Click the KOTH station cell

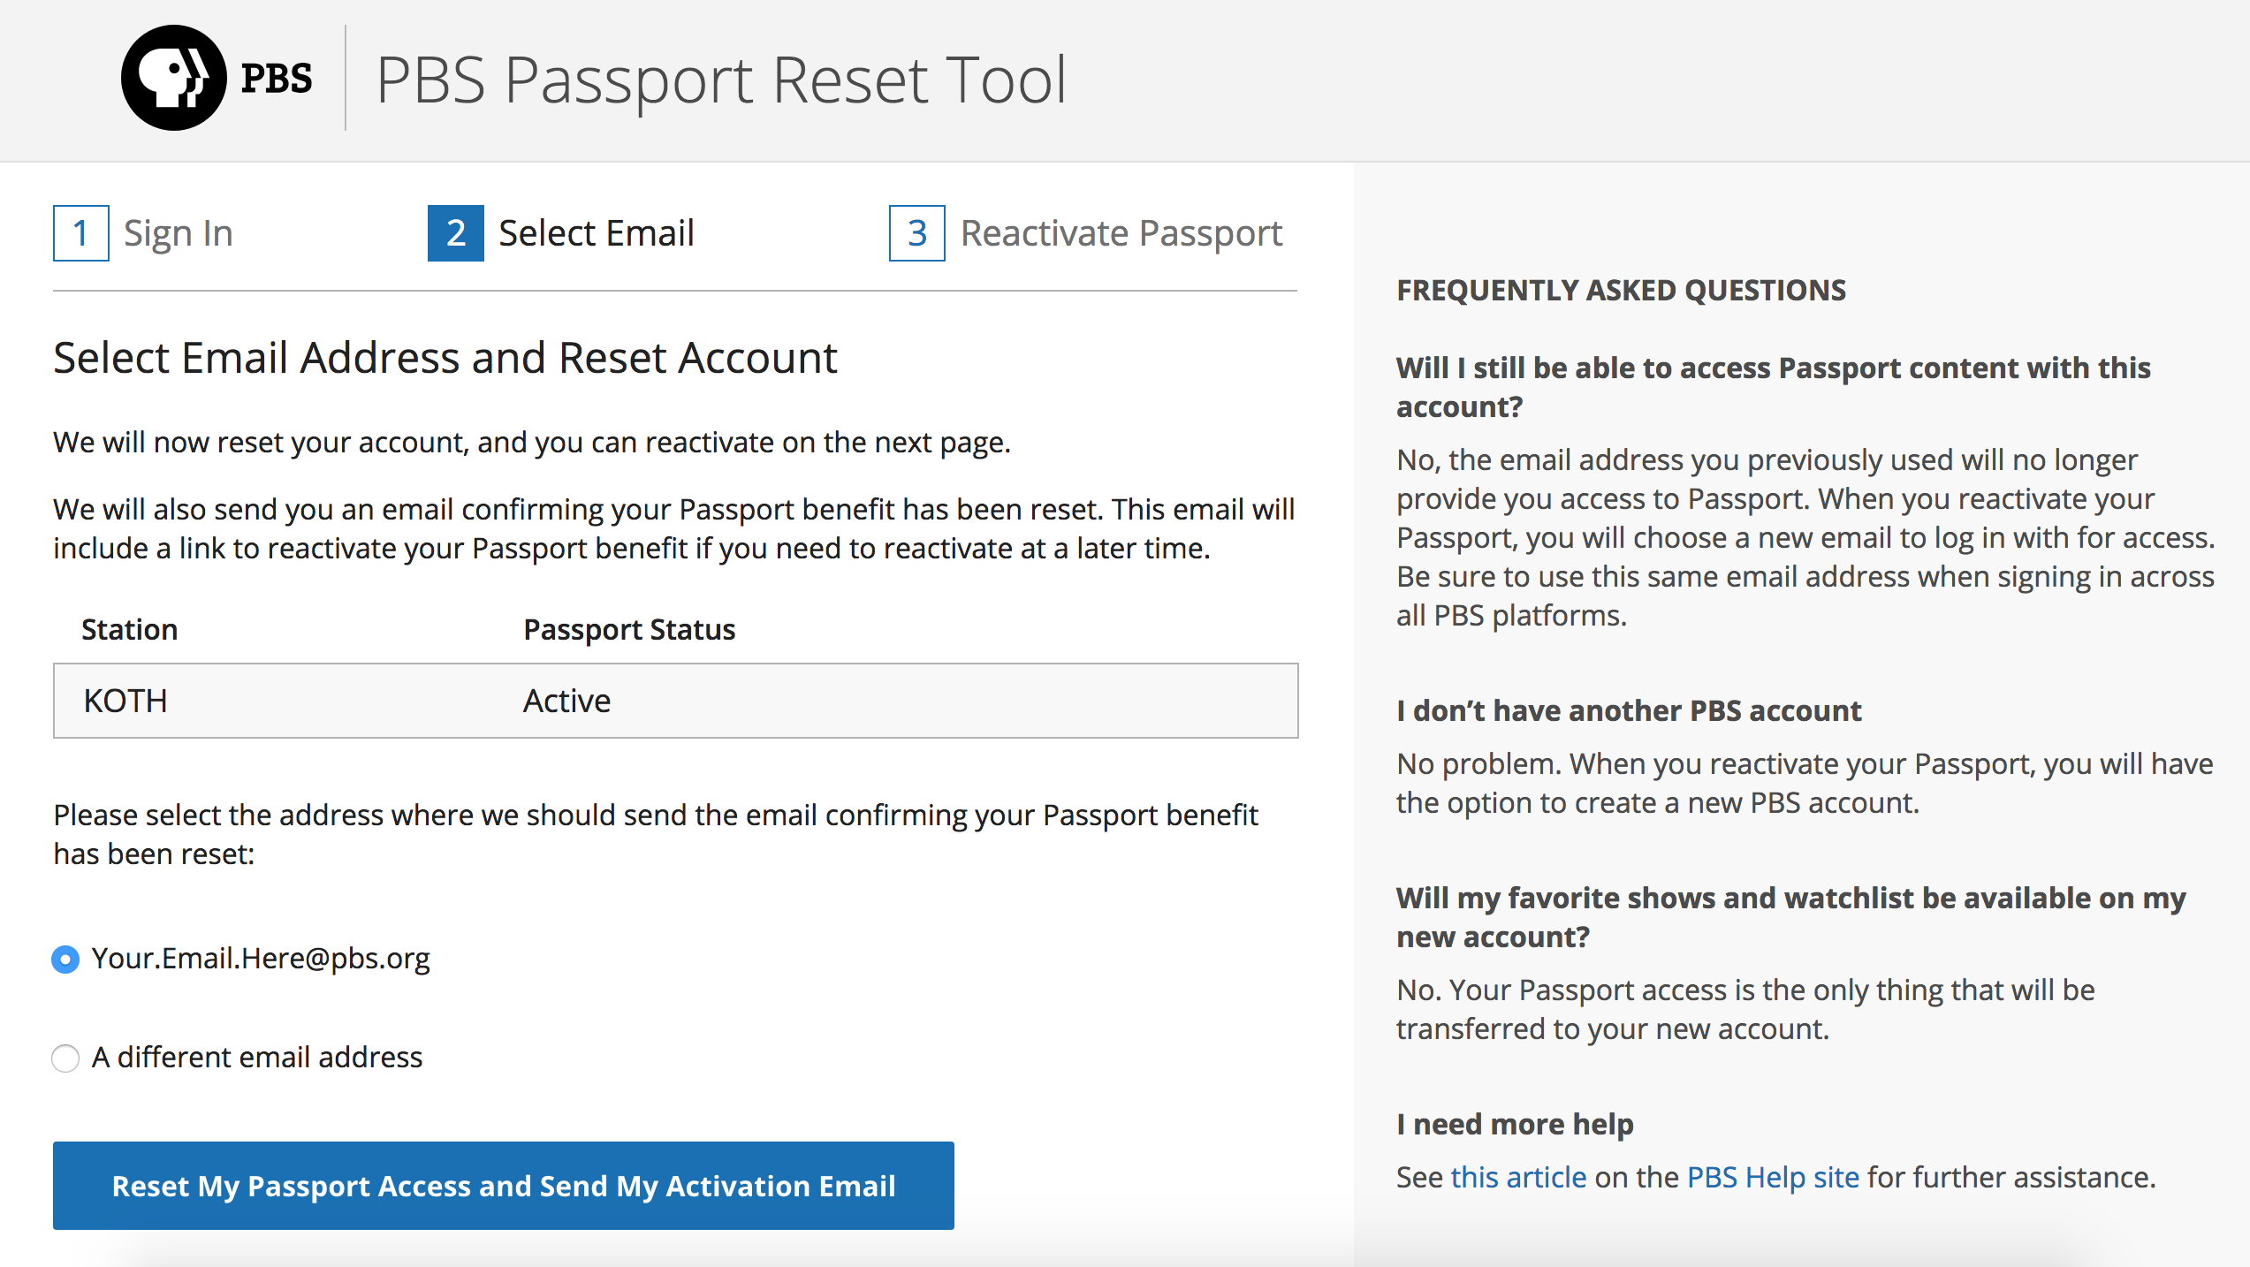click(x=125, y=701)
